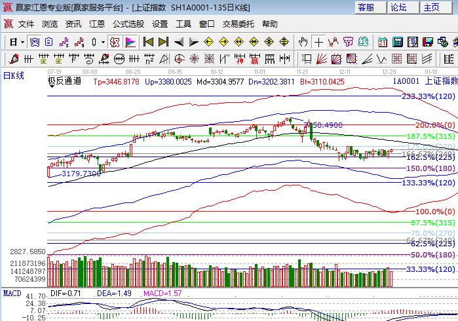
Task: Click the calendar icon in toolbar
Action: [x=382, y=42]
